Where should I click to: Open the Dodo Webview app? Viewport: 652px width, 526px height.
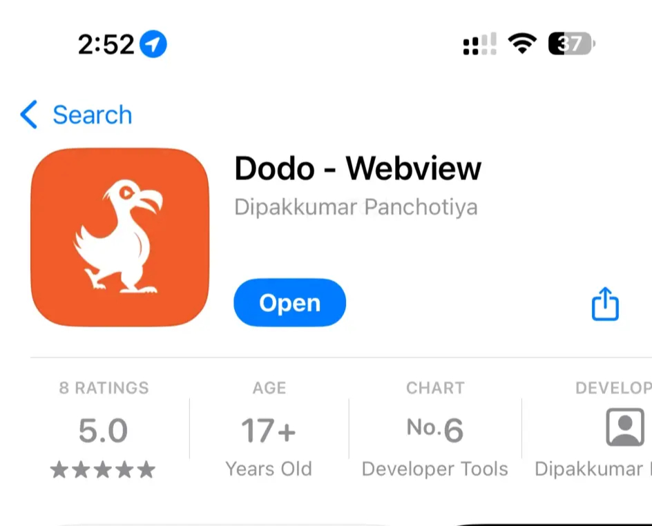pyautogui.click(x=290, y=302)
